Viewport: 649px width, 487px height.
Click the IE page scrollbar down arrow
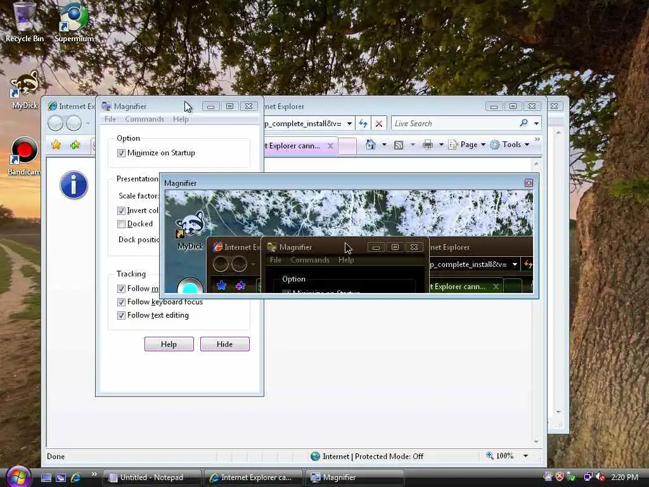click(536, 441)
